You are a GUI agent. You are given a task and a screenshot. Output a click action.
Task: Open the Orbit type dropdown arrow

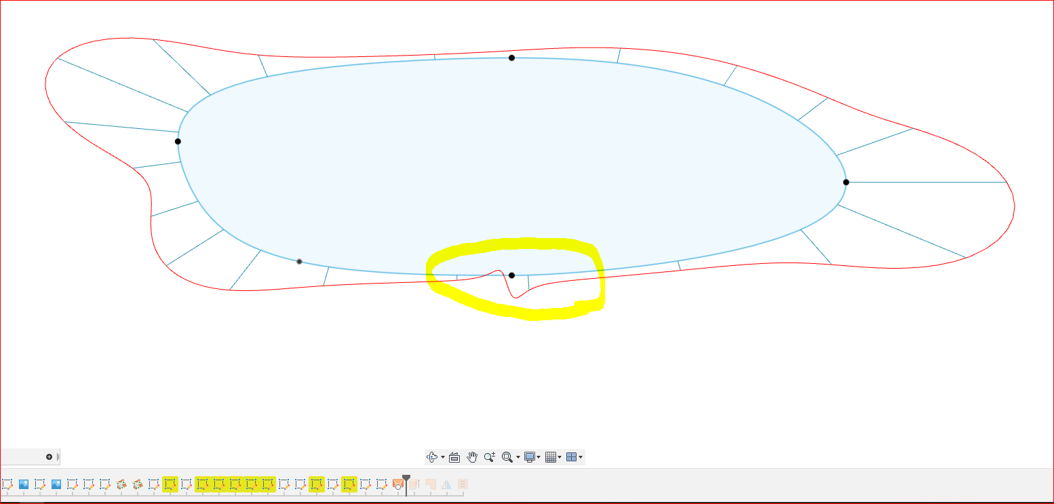(x=443, y=457)
